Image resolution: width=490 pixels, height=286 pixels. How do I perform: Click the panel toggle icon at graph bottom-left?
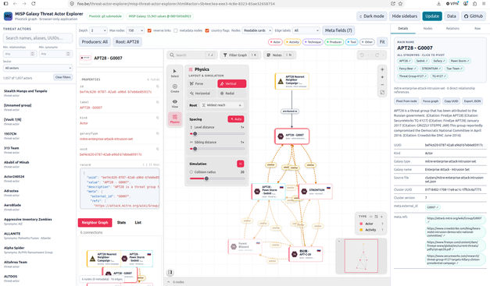click(x=170, y=272)
